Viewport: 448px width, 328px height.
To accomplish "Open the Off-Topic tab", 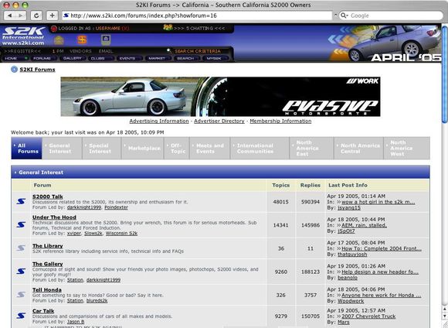I will 177,149.
